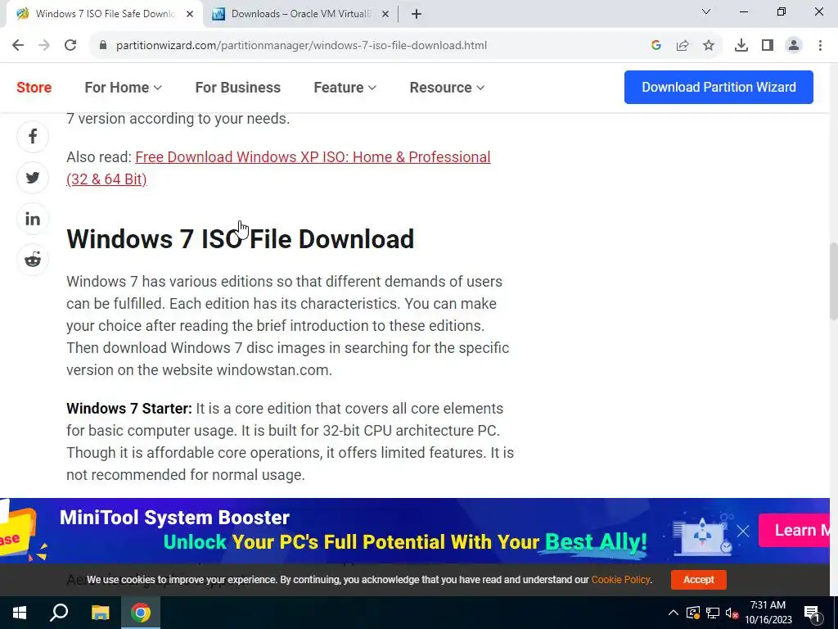Open tab search chevron

click(x=706, y=11)
